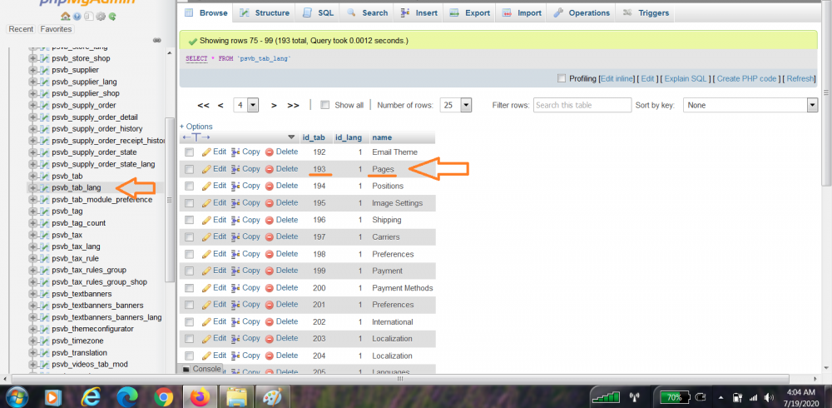The image size is (832, 408).
Task: Jump to first page with << button
Action: [x=203, y=106]
